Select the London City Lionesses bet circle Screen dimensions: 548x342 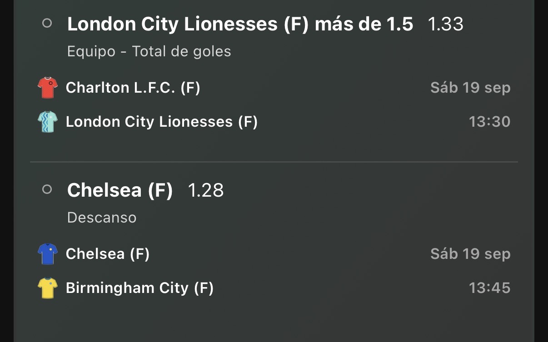[x=47, y=23]
